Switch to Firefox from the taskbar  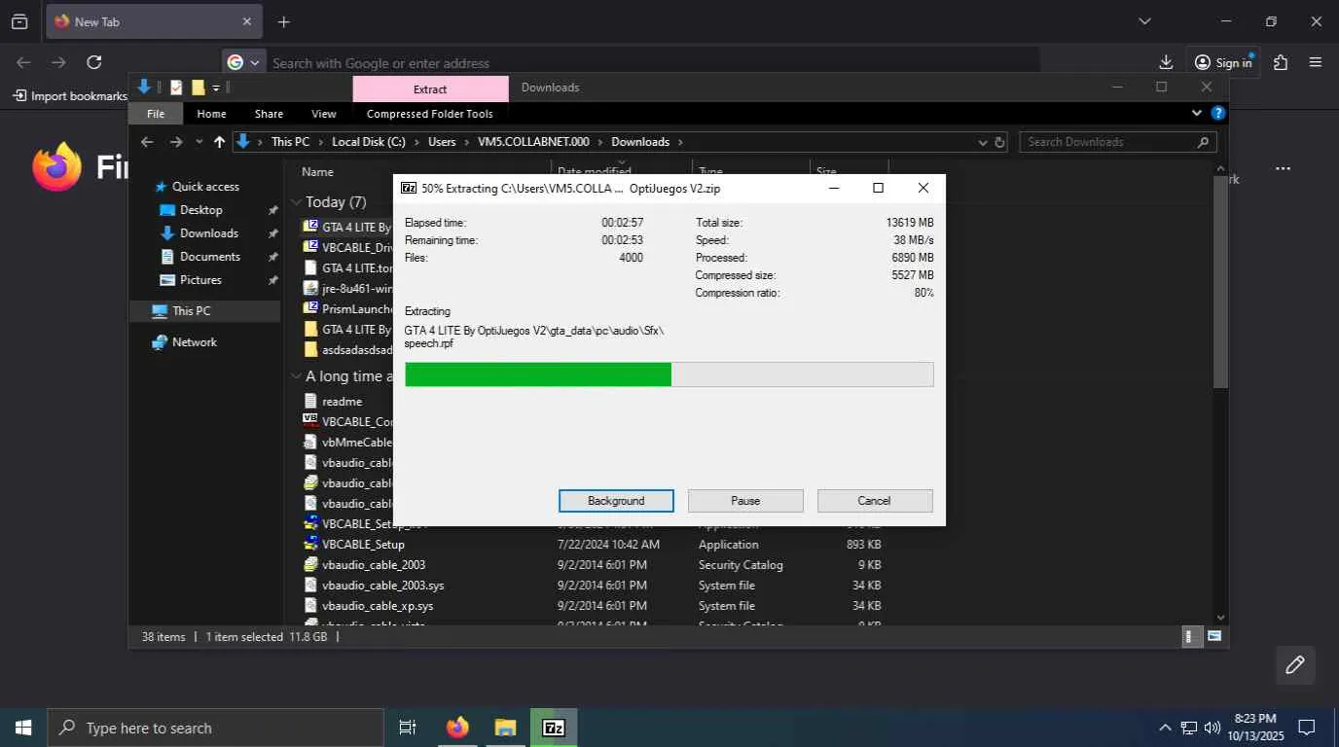click(457, 728)
